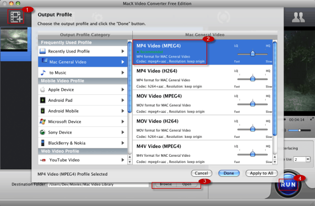Choose MP4 Video (MPEG4) profile

203,52
